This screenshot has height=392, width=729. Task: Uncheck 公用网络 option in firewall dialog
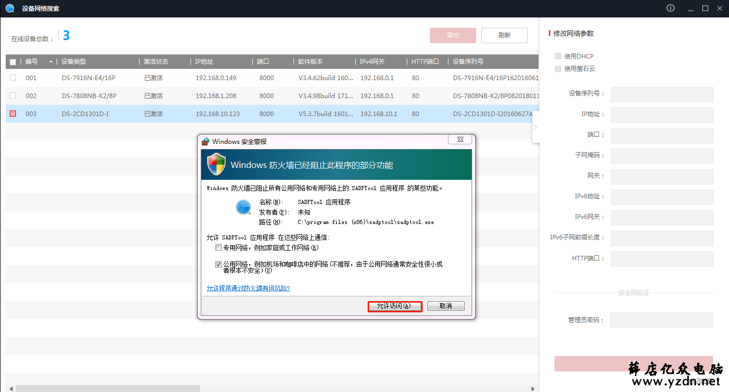click(x=219, y=264)
